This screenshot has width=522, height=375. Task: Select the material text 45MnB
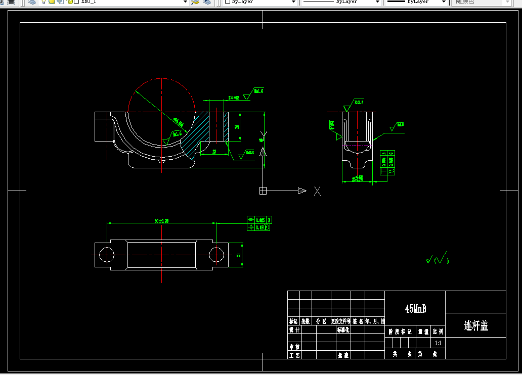coord(415,309)
